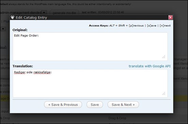Screen dimensions: 188x124
Task: Click the generate mo-file button behind dialog
Action: (64, 13)
